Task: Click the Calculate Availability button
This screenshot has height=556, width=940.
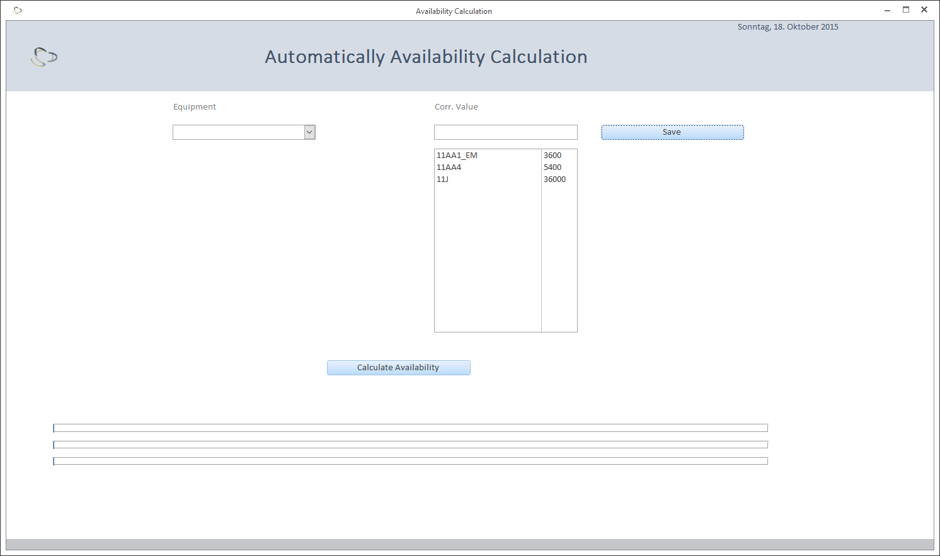Action: [398, 368]
